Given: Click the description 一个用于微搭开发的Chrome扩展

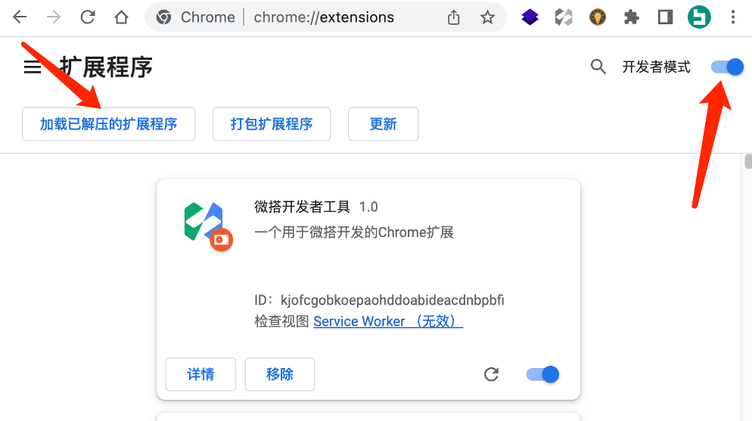Looking at the screenshot, I should tap(354, 232).
